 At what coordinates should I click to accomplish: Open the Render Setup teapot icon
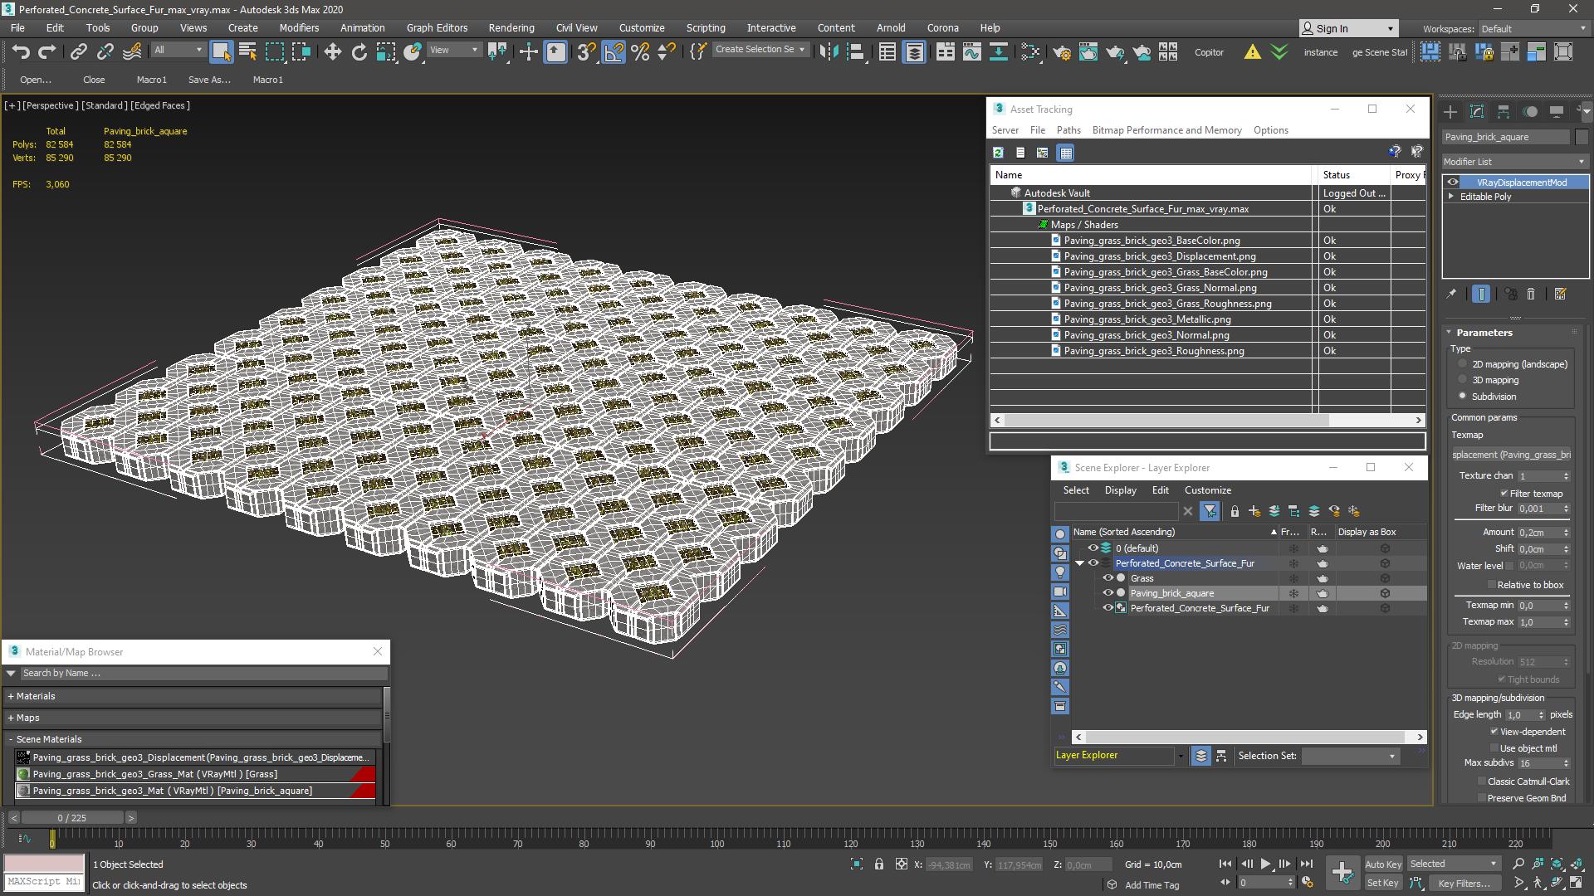coord(1062,51)
